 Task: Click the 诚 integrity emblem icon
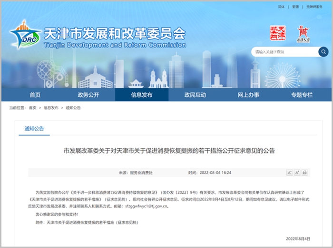click(303, 34)
